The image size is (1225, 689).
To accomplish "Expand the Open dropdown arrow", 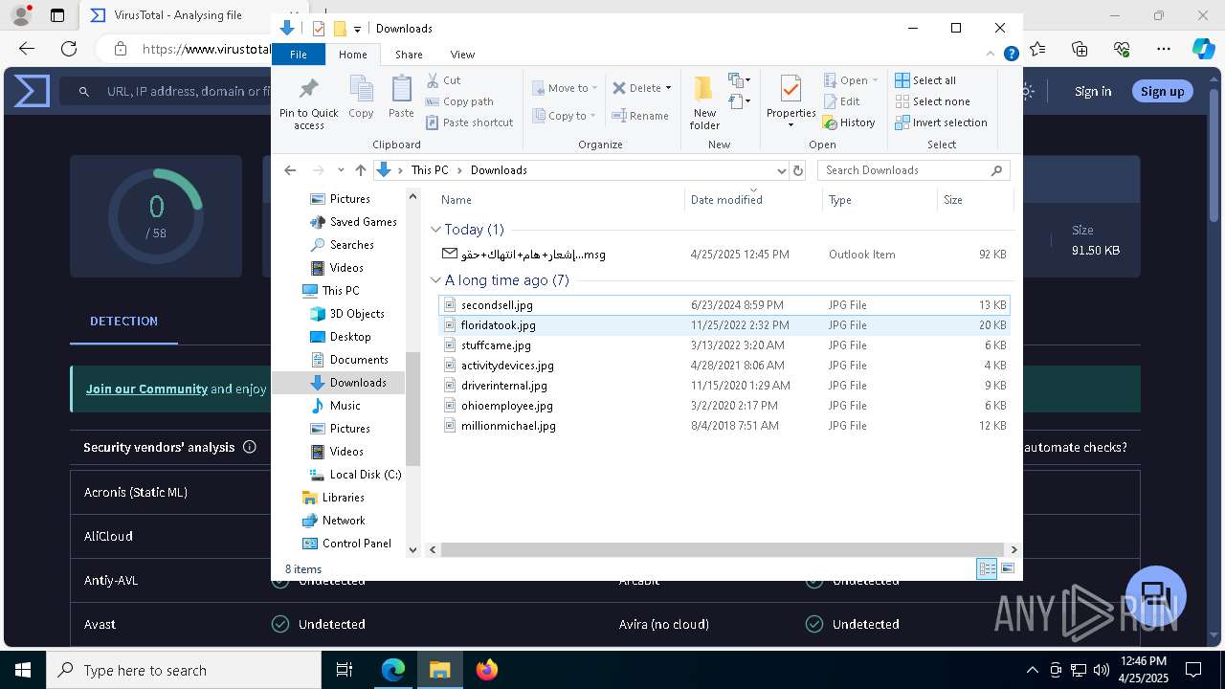I will [x=875, y=80].
